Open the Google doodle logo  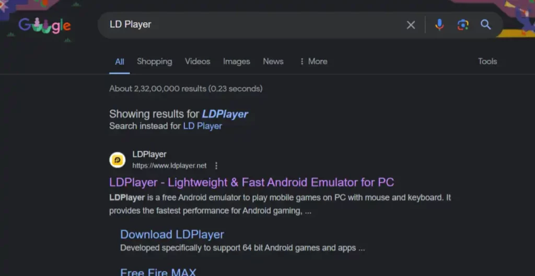coord(45,26)
